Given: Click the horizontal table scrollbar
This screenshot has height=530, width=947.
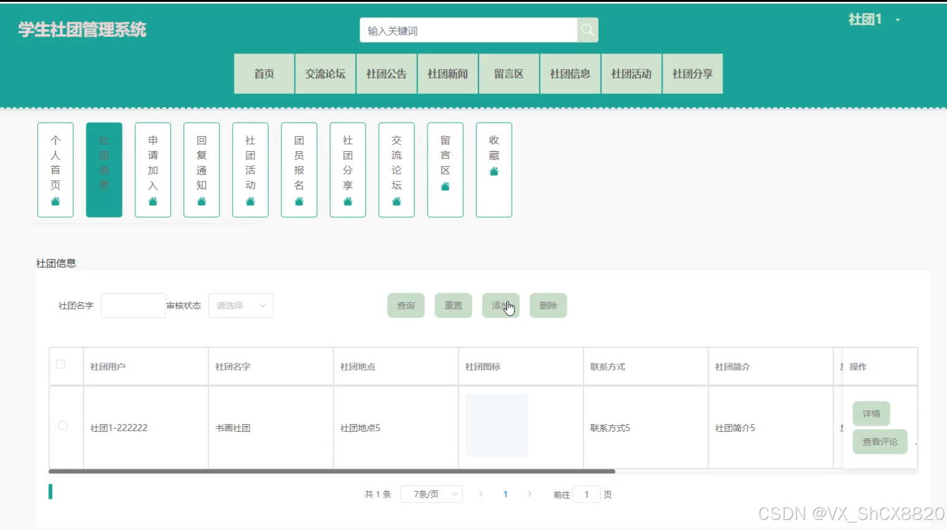Looking at the screenshot, I should pyautogui.click(x=332, y=472).
